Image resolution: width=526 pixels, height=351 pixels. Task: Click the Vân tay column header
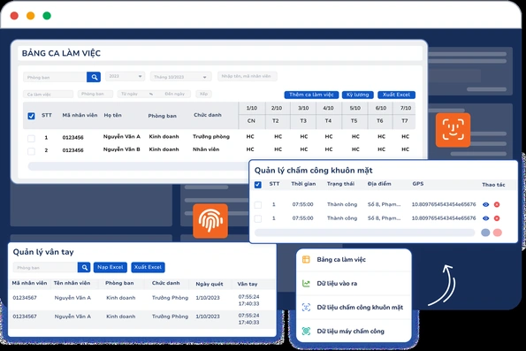point(248,284)
